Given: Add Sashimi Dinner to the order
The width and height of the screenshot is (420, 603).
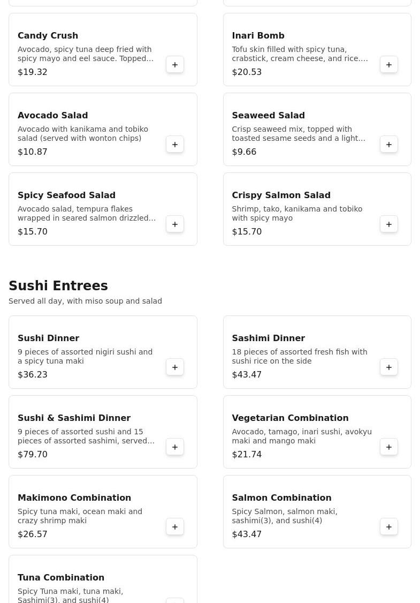Looking at the screenshot, I should [x=389, y=367].
